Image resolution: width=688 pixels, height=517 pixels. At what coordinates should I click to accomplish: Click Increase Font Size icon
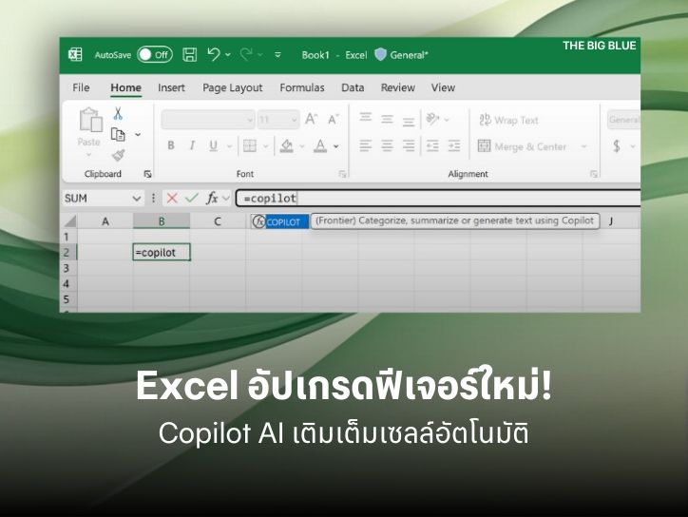pos(311,119)
